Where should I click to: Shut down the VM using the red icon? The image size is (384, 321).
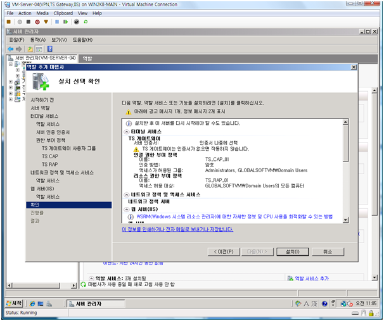(x=37, y=22)
